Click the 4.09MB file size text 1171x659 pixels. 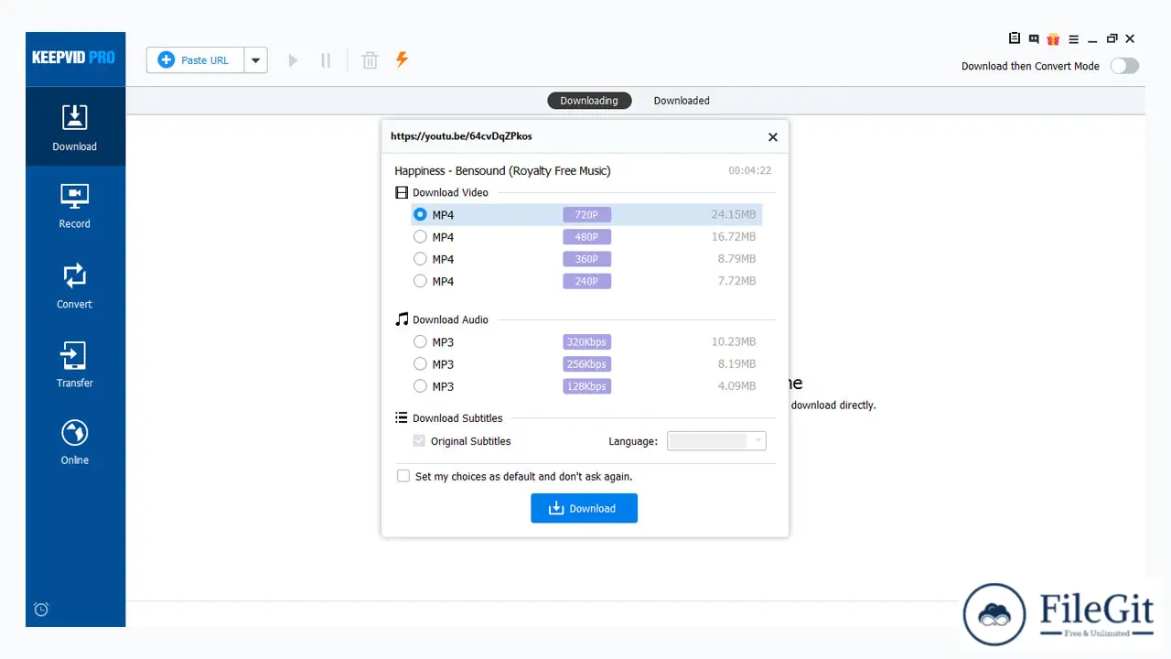pos(736,386)
